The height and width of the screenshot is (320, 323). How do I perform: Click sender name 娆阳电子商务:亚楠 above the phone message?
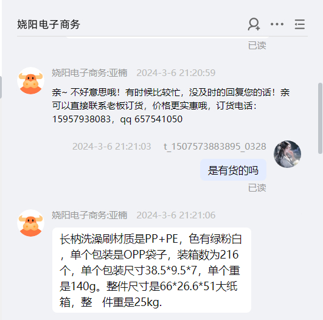(89, 73)
